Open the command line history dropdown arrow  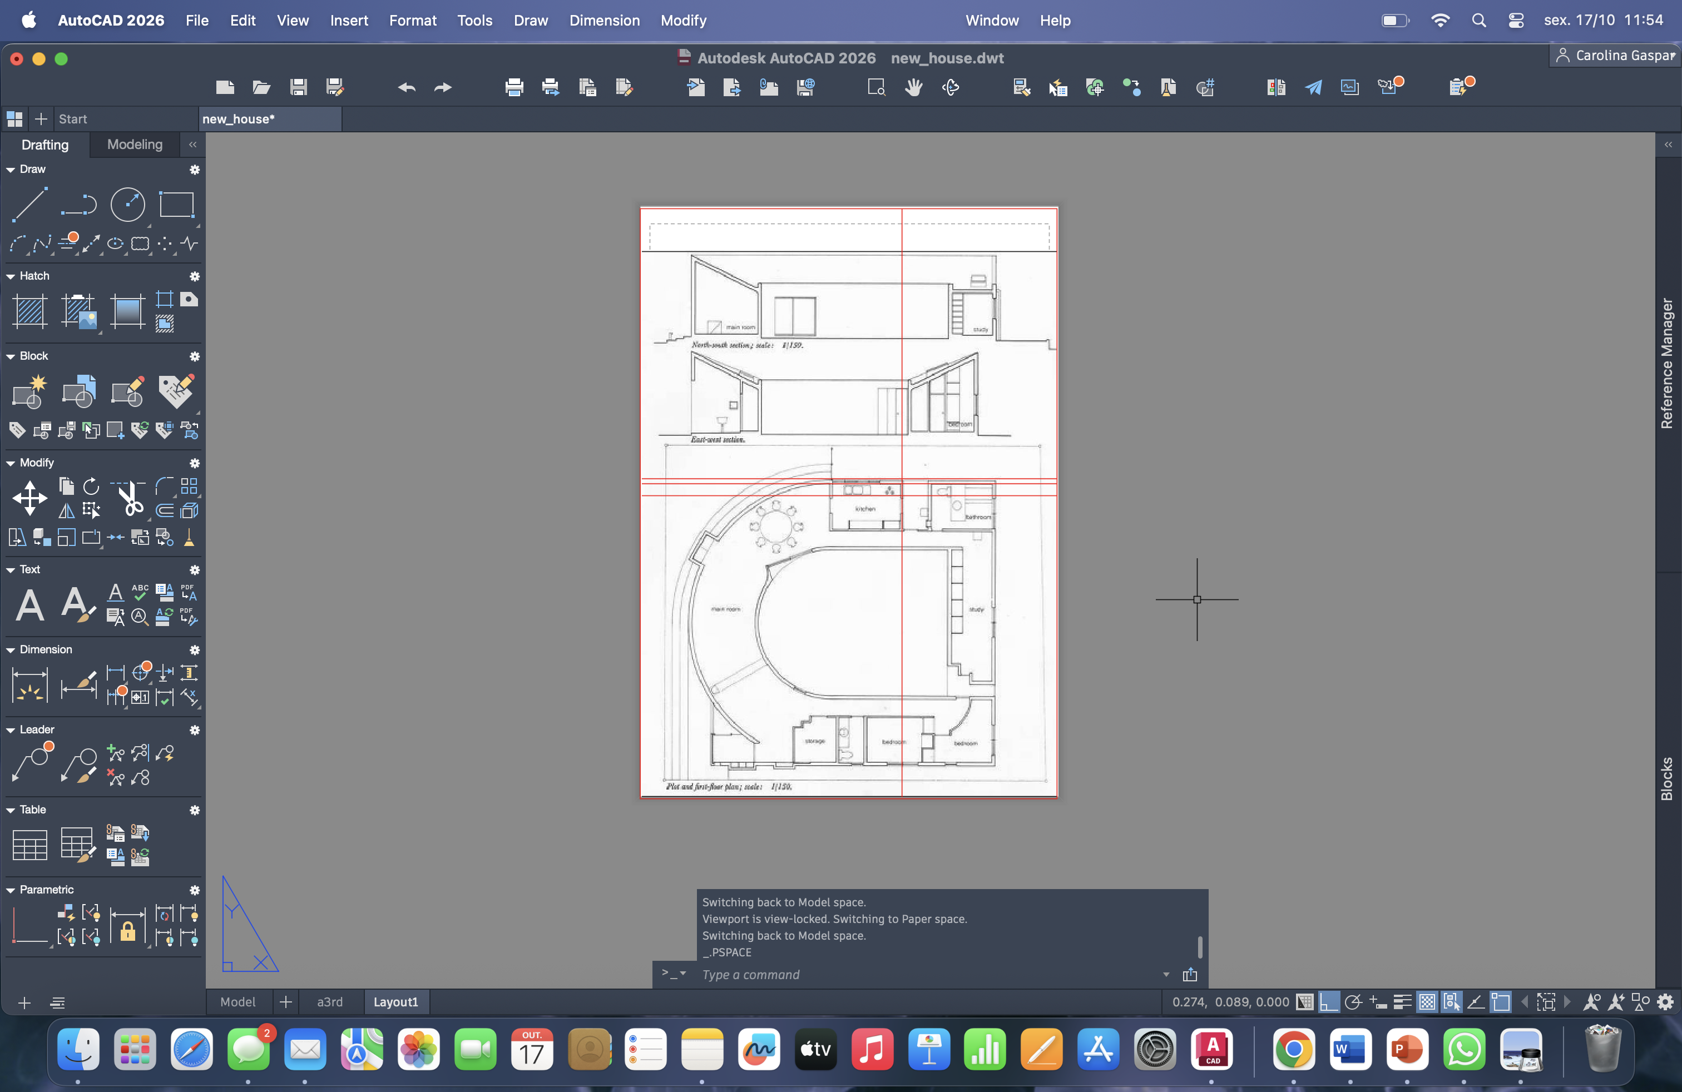(x=1165, y=974)
